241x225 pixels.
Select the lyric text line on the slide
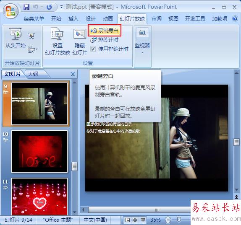[x=113, y=131]
